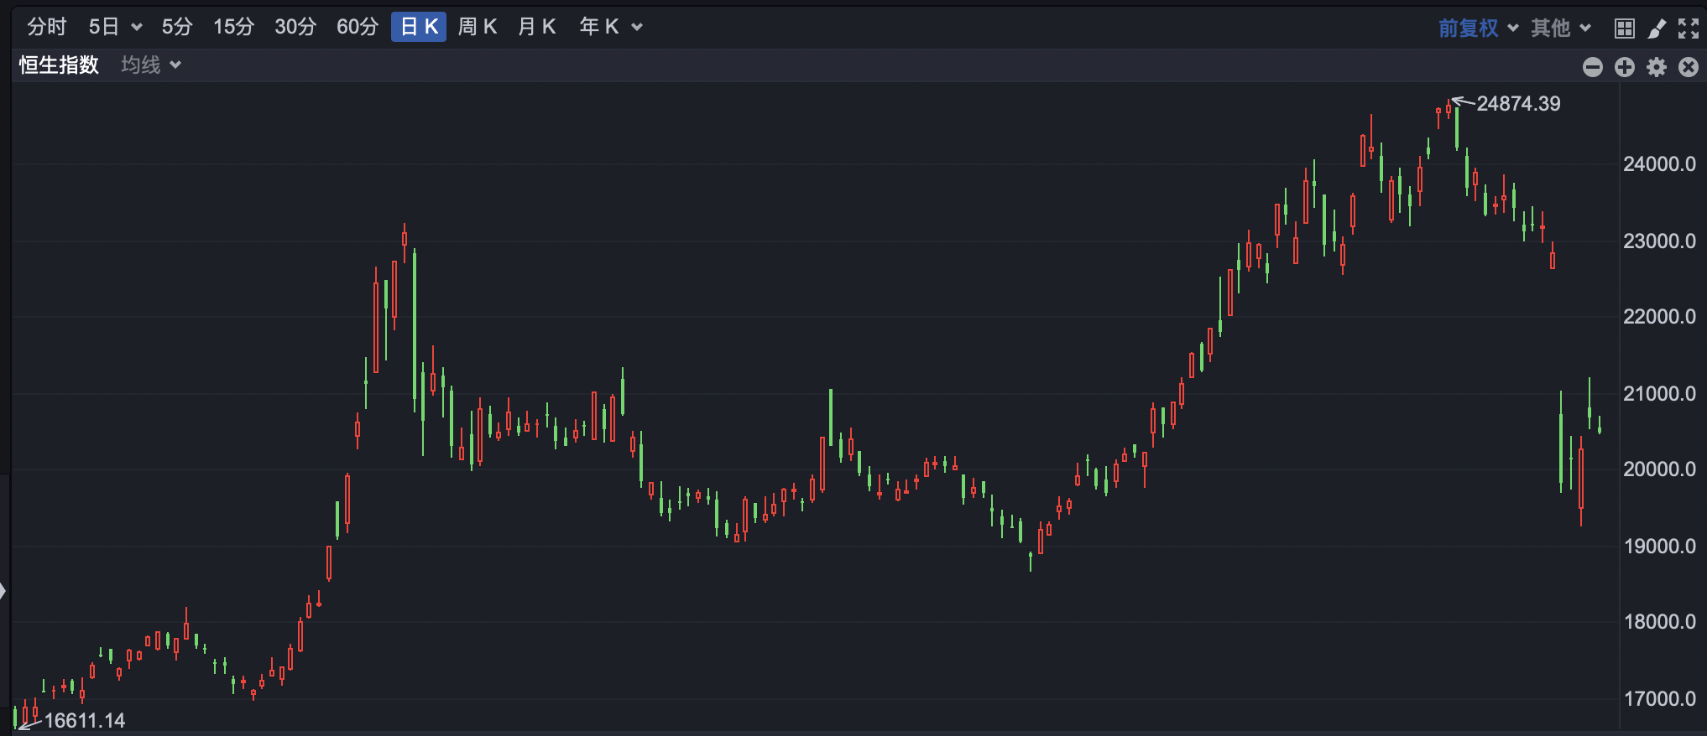Screen dimensions: 1707x736
Task: Choose the 60分 interval tab
Action: coord(358,27)
